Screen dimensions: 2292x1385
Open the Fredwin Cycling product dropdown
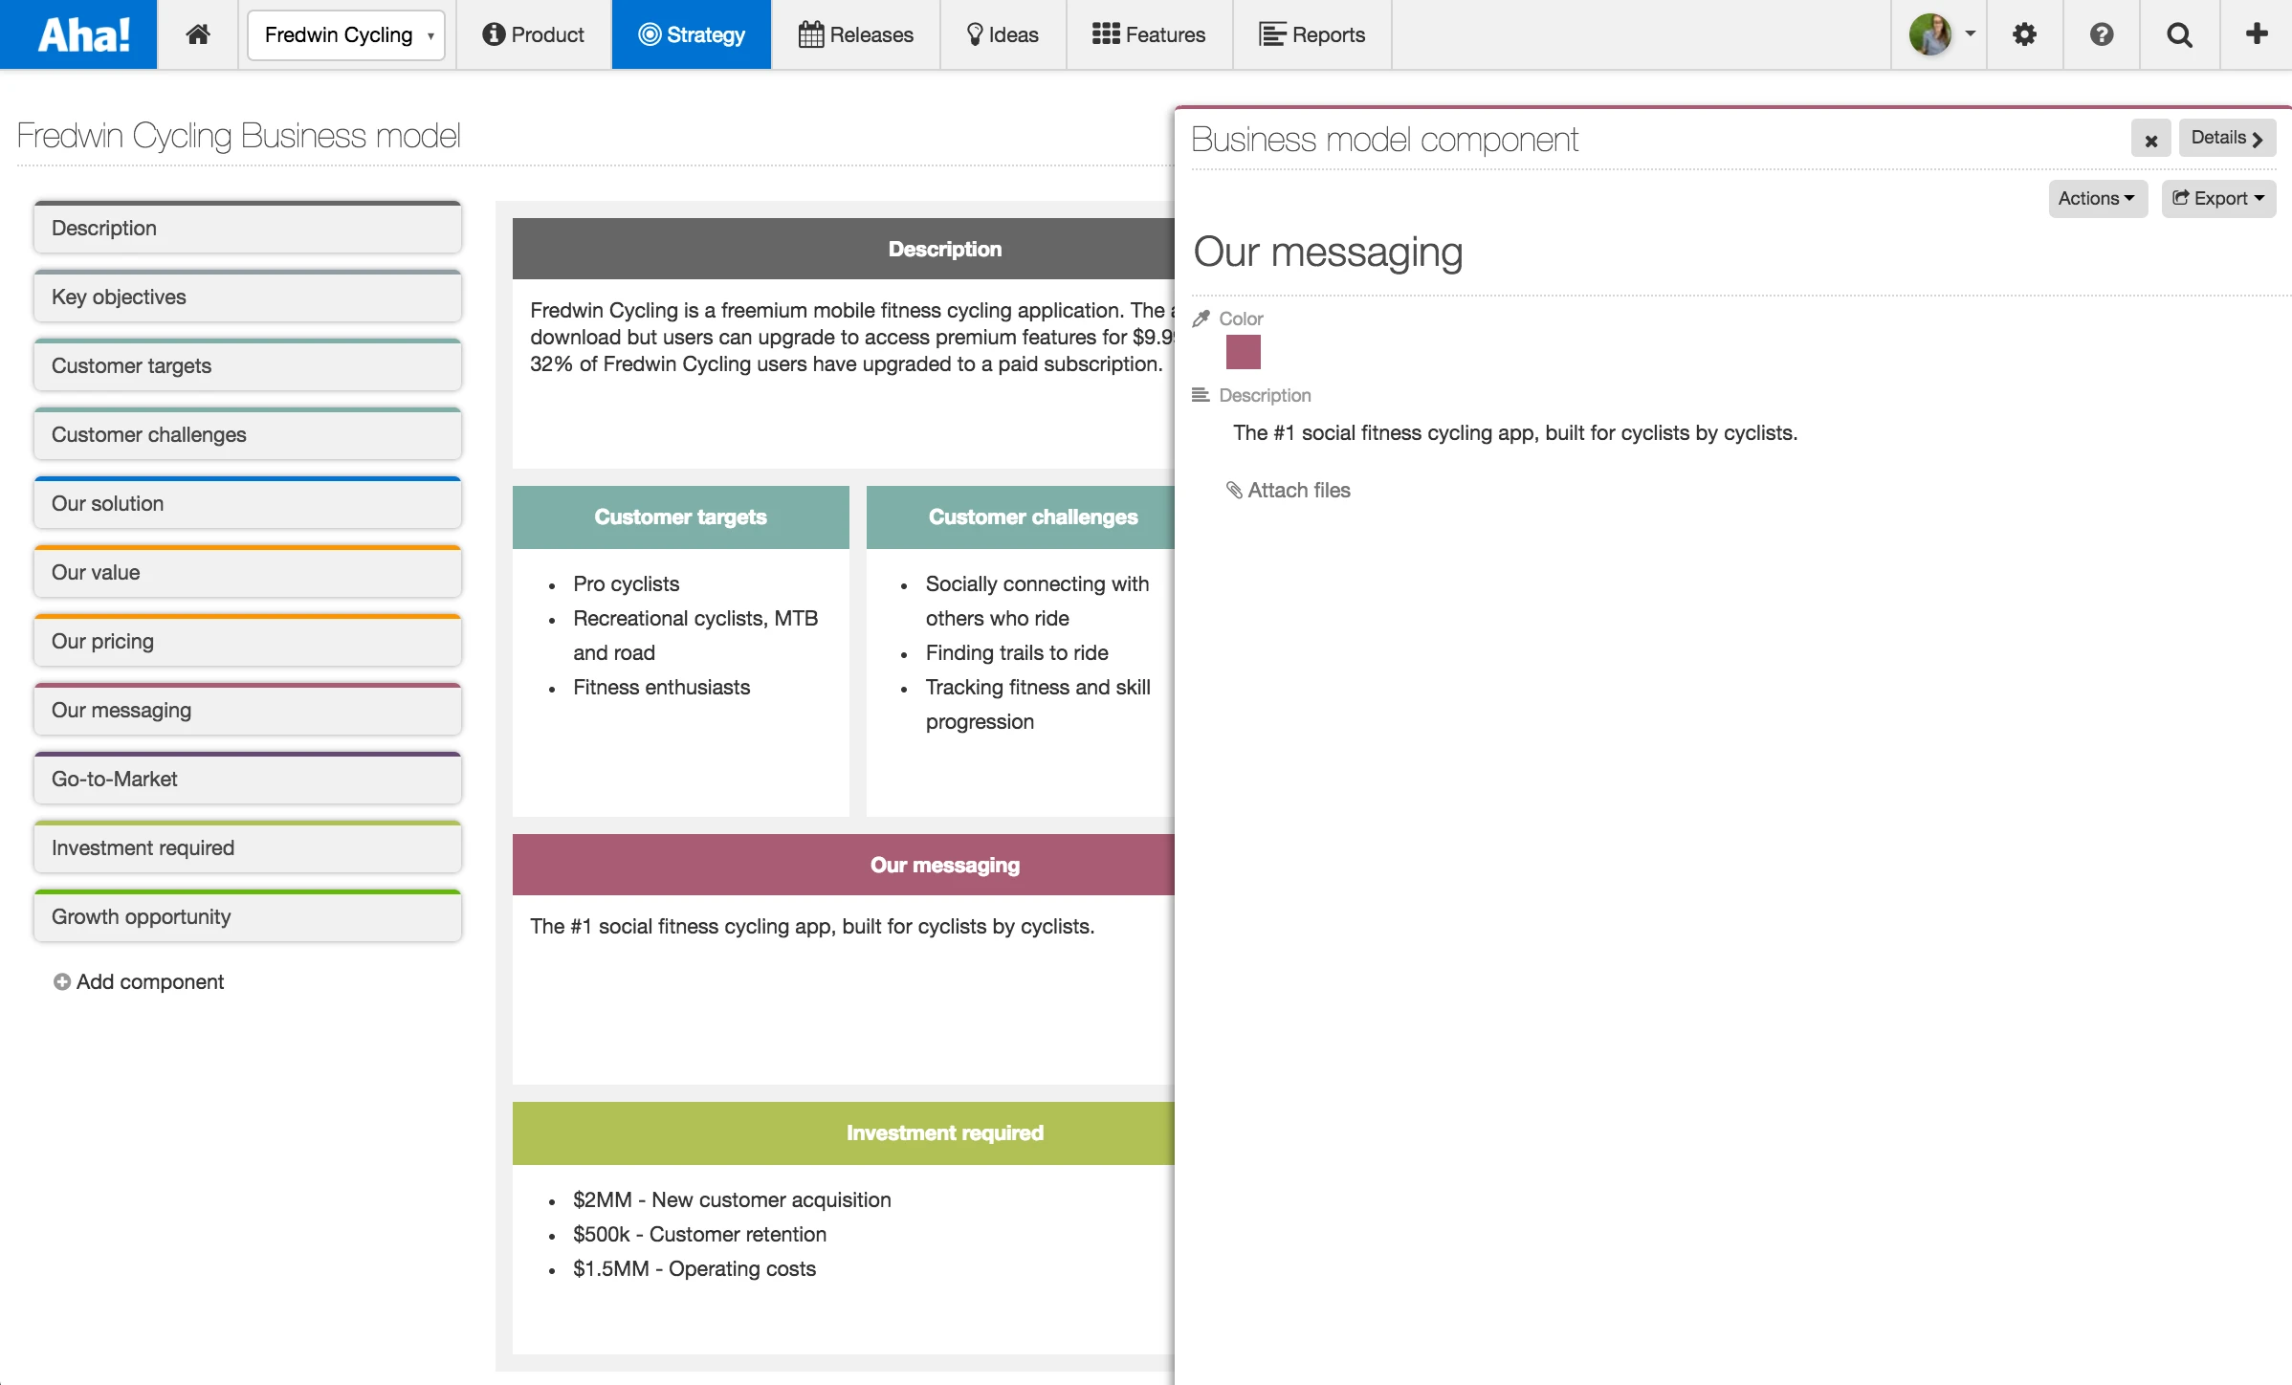click(x=346, y=34)
